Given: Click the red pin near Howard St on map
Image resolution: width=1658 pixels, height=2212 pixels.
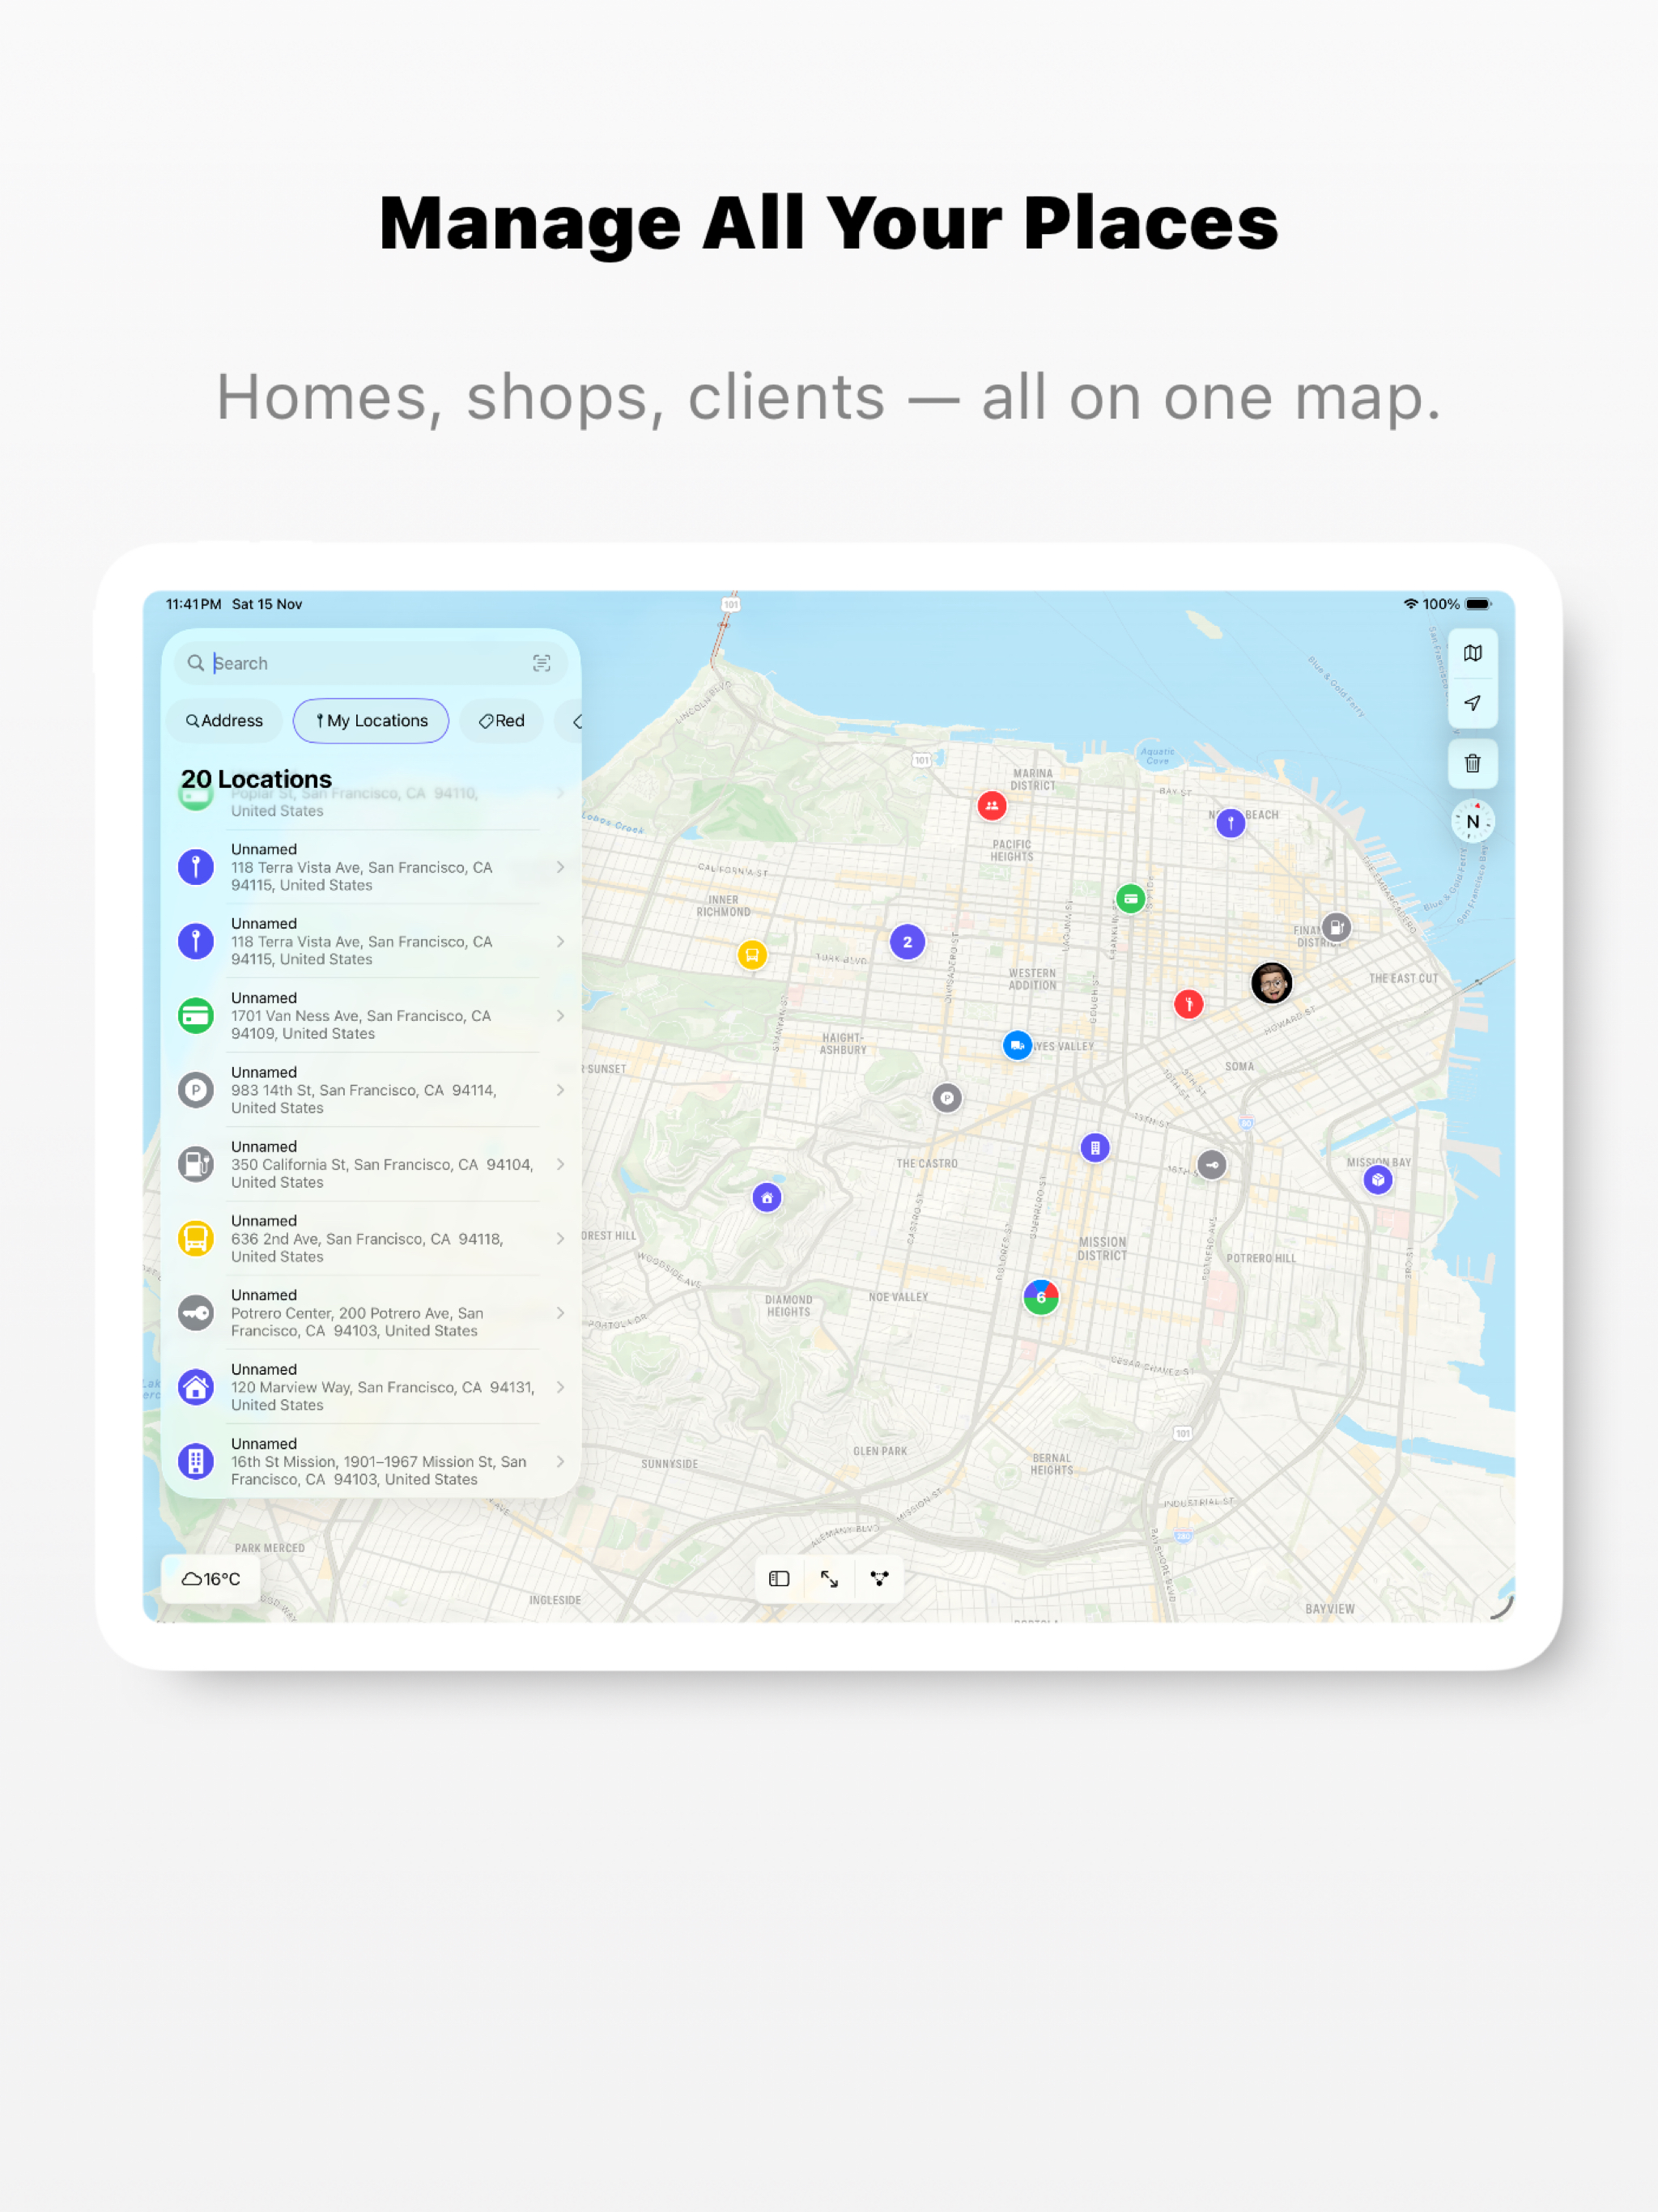Looking at the screenshot, I should [1188, 1003].
